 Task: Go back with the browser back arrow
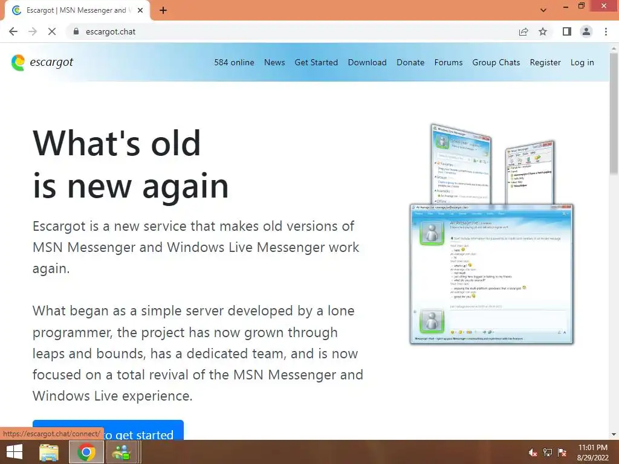click(x=13, y=31)
